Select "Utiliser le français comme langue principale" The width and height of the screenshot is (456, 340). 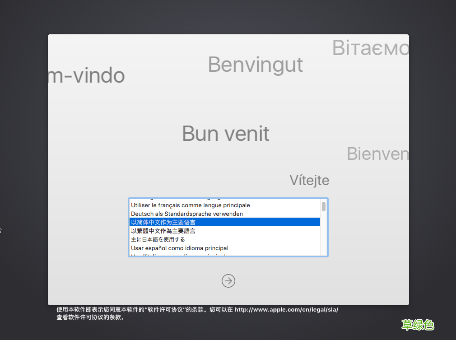tap(190, 205)
